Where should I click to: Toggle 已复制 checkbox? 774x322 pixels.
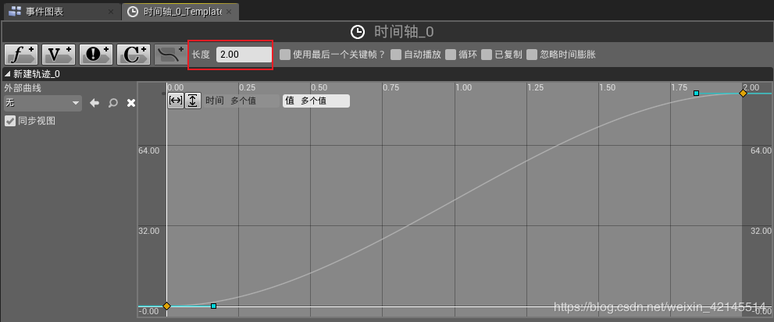click(x=487, y=55)
